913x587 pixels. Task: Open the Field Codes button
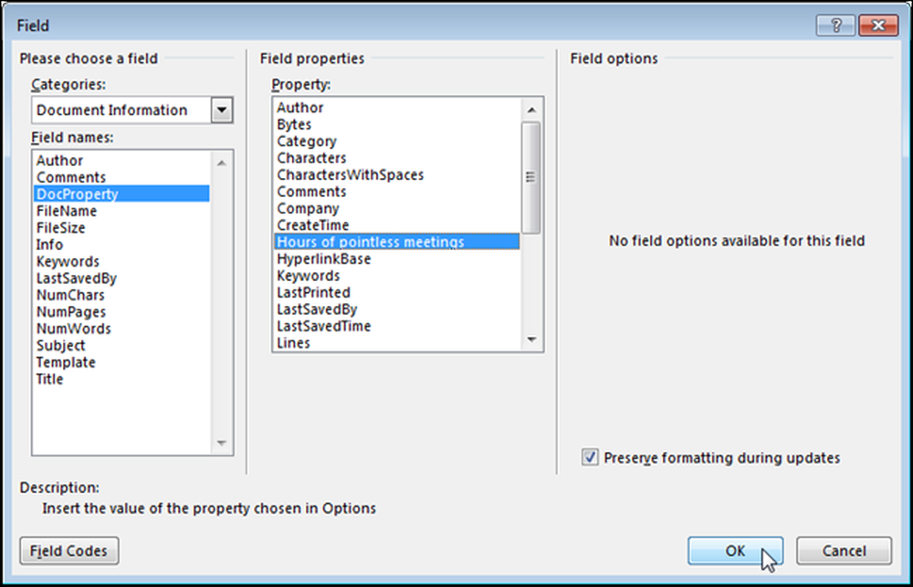pos(69,550)
